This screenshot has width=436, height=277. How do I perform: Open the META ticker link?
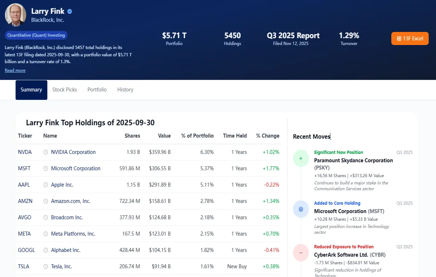pos(24,234)
